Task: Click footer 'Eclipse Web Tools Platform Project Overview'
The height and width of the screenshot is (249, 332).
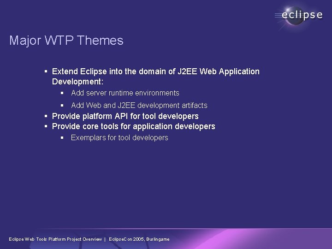Action: click(55, 239)
